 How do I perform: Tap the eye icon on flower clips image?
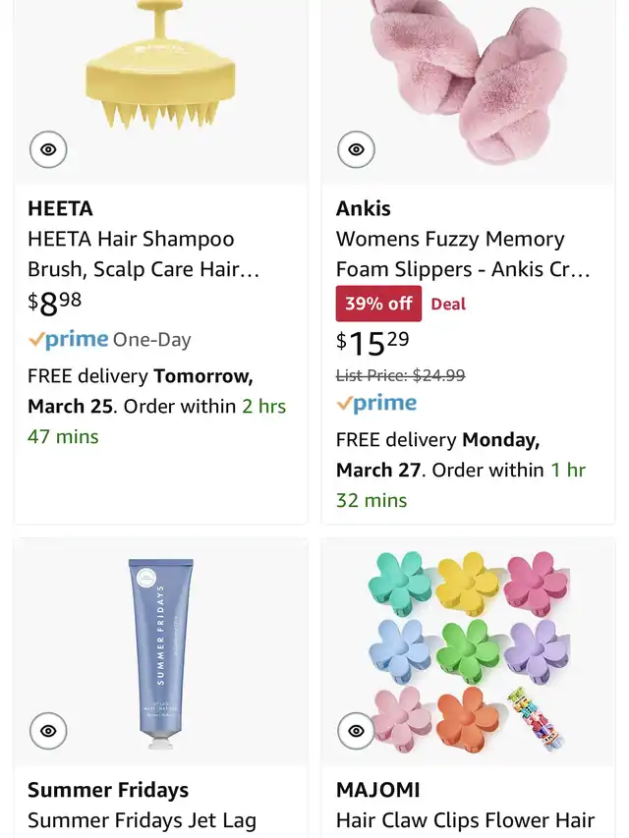coord(356,731)
